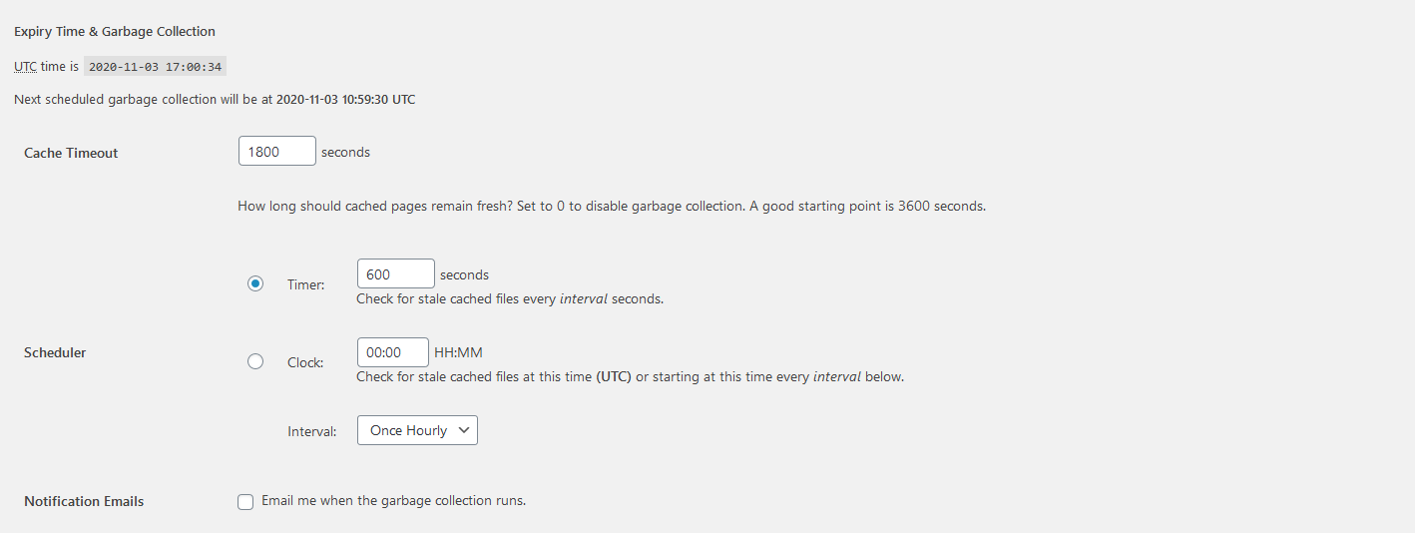Click the 'Timer:' option label
This screenshot has width=1415, height=533.
[x=306, y=285]
